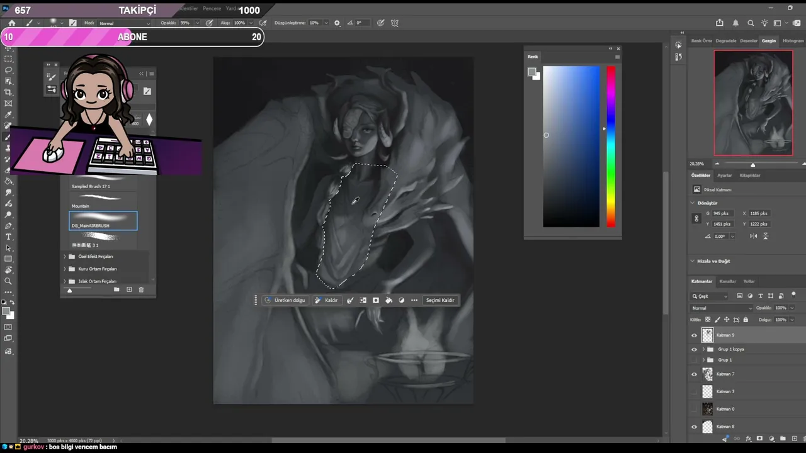The height and width of the screenshot is (453, 806).
Task: Select the Type tool in the left toolbar
Action: click(x=8, y=237)
